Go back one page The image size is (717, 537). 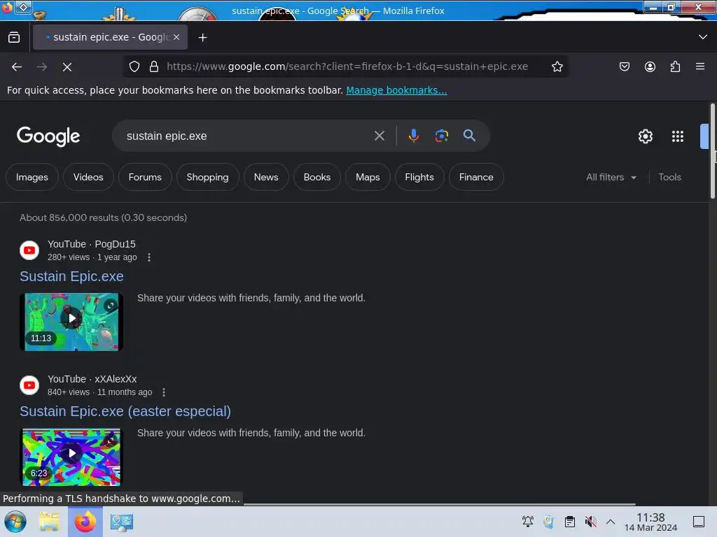pyautogui.click(x=17, y=67)
